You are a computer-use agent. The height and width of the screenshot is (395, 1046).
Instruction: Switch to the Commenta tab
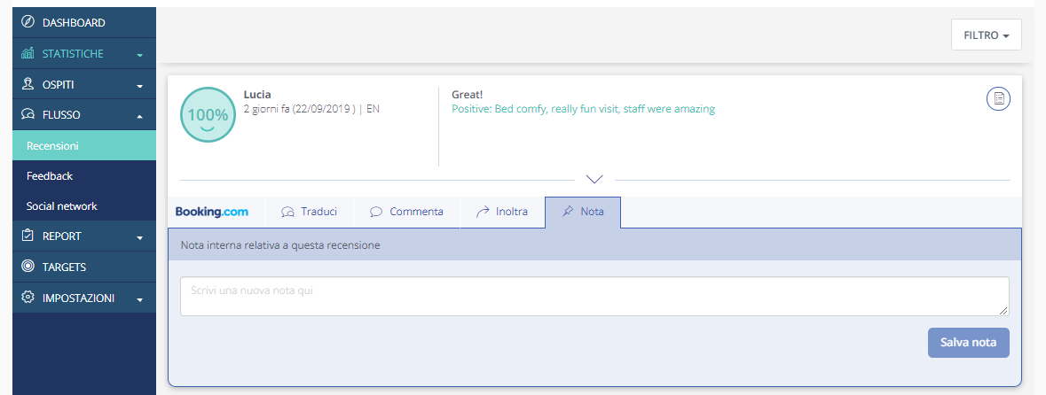(x=407, y=212)
